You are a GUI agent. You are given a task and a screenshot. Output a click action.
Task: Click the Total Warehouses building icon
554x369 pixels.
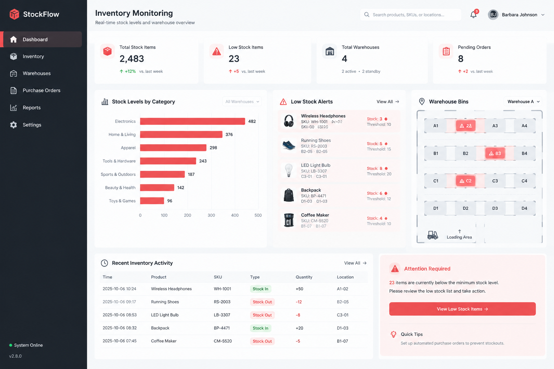point(330,52)
